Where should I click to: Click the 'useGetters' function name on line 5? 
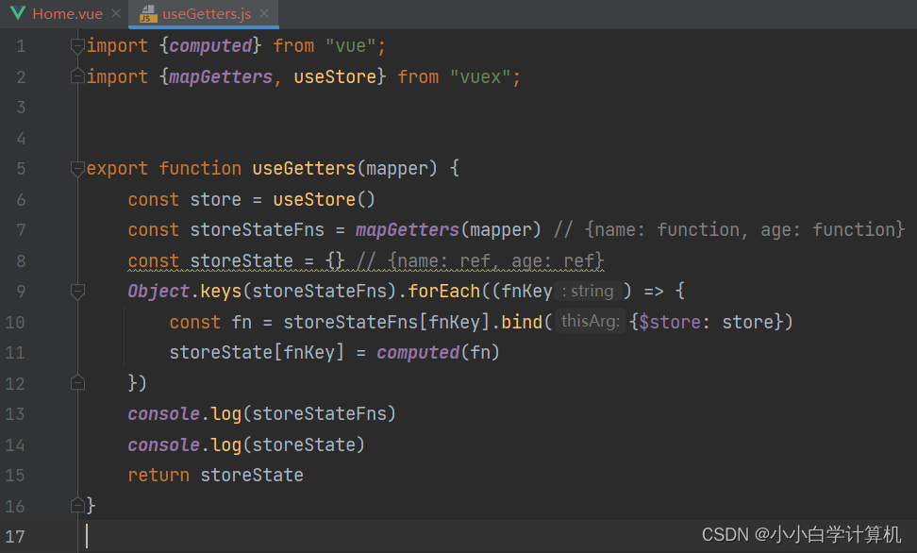click(304, 169)
